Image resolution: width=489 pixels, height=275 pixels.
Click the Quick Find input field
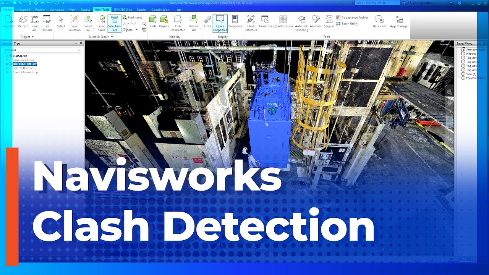(132, 24)
